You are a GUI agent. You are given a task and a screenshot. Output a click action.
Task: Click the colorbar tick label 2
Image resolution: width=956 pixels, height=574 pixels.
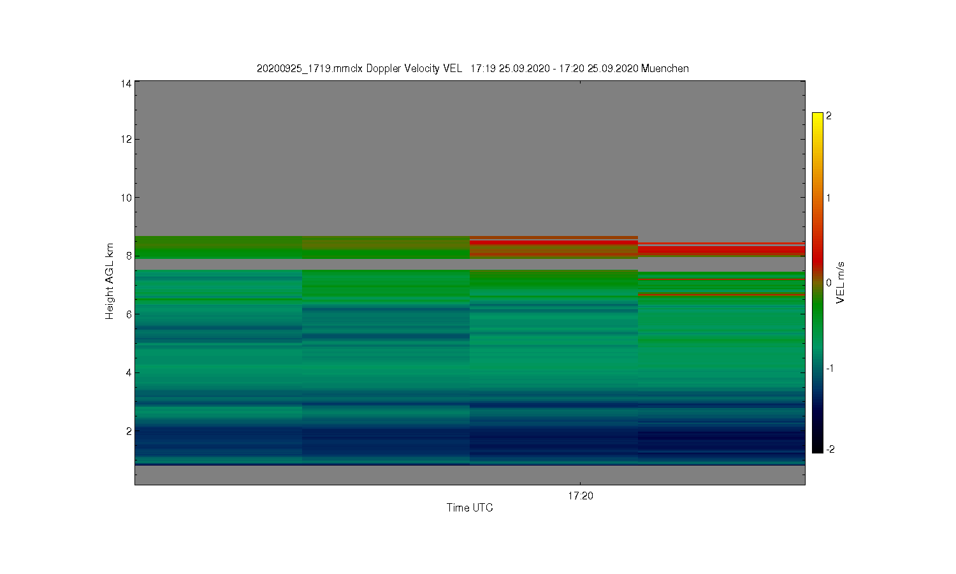(x=829, y=116)
